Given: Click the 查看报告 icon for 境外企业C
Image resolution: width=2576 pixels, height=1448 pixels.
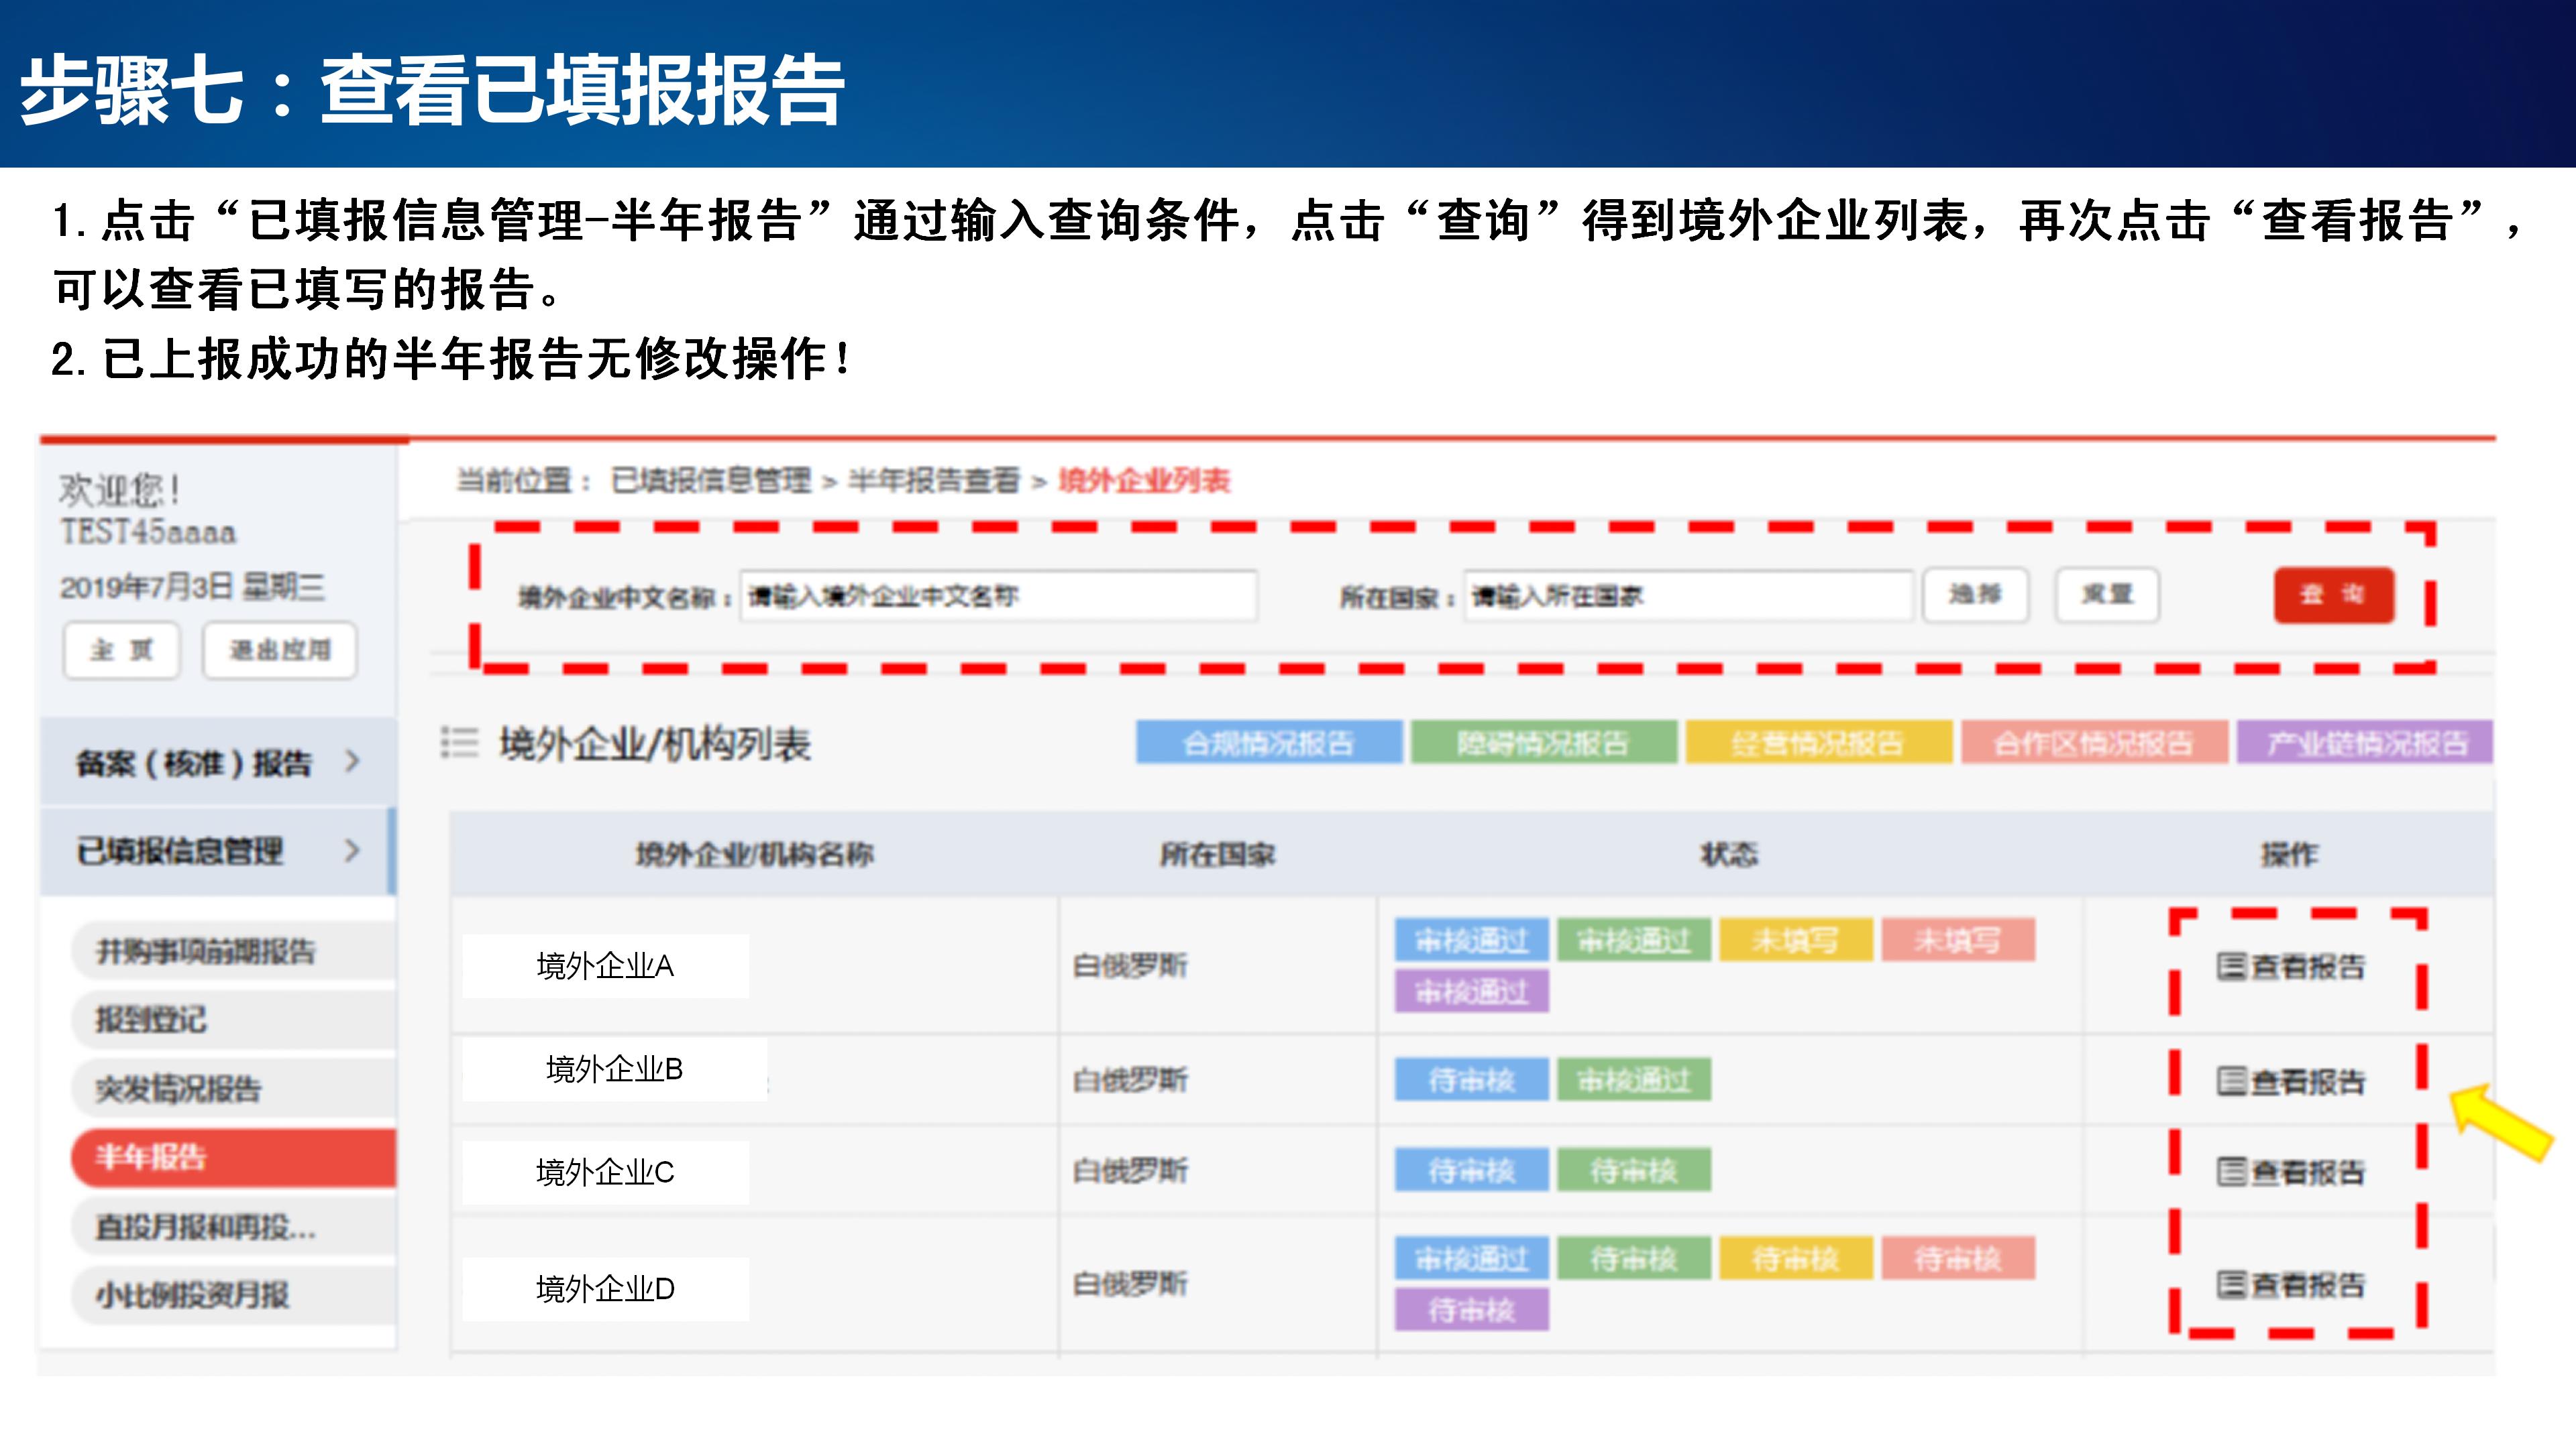Looking at the screenshot, I should click(x=2231, y=1171).
